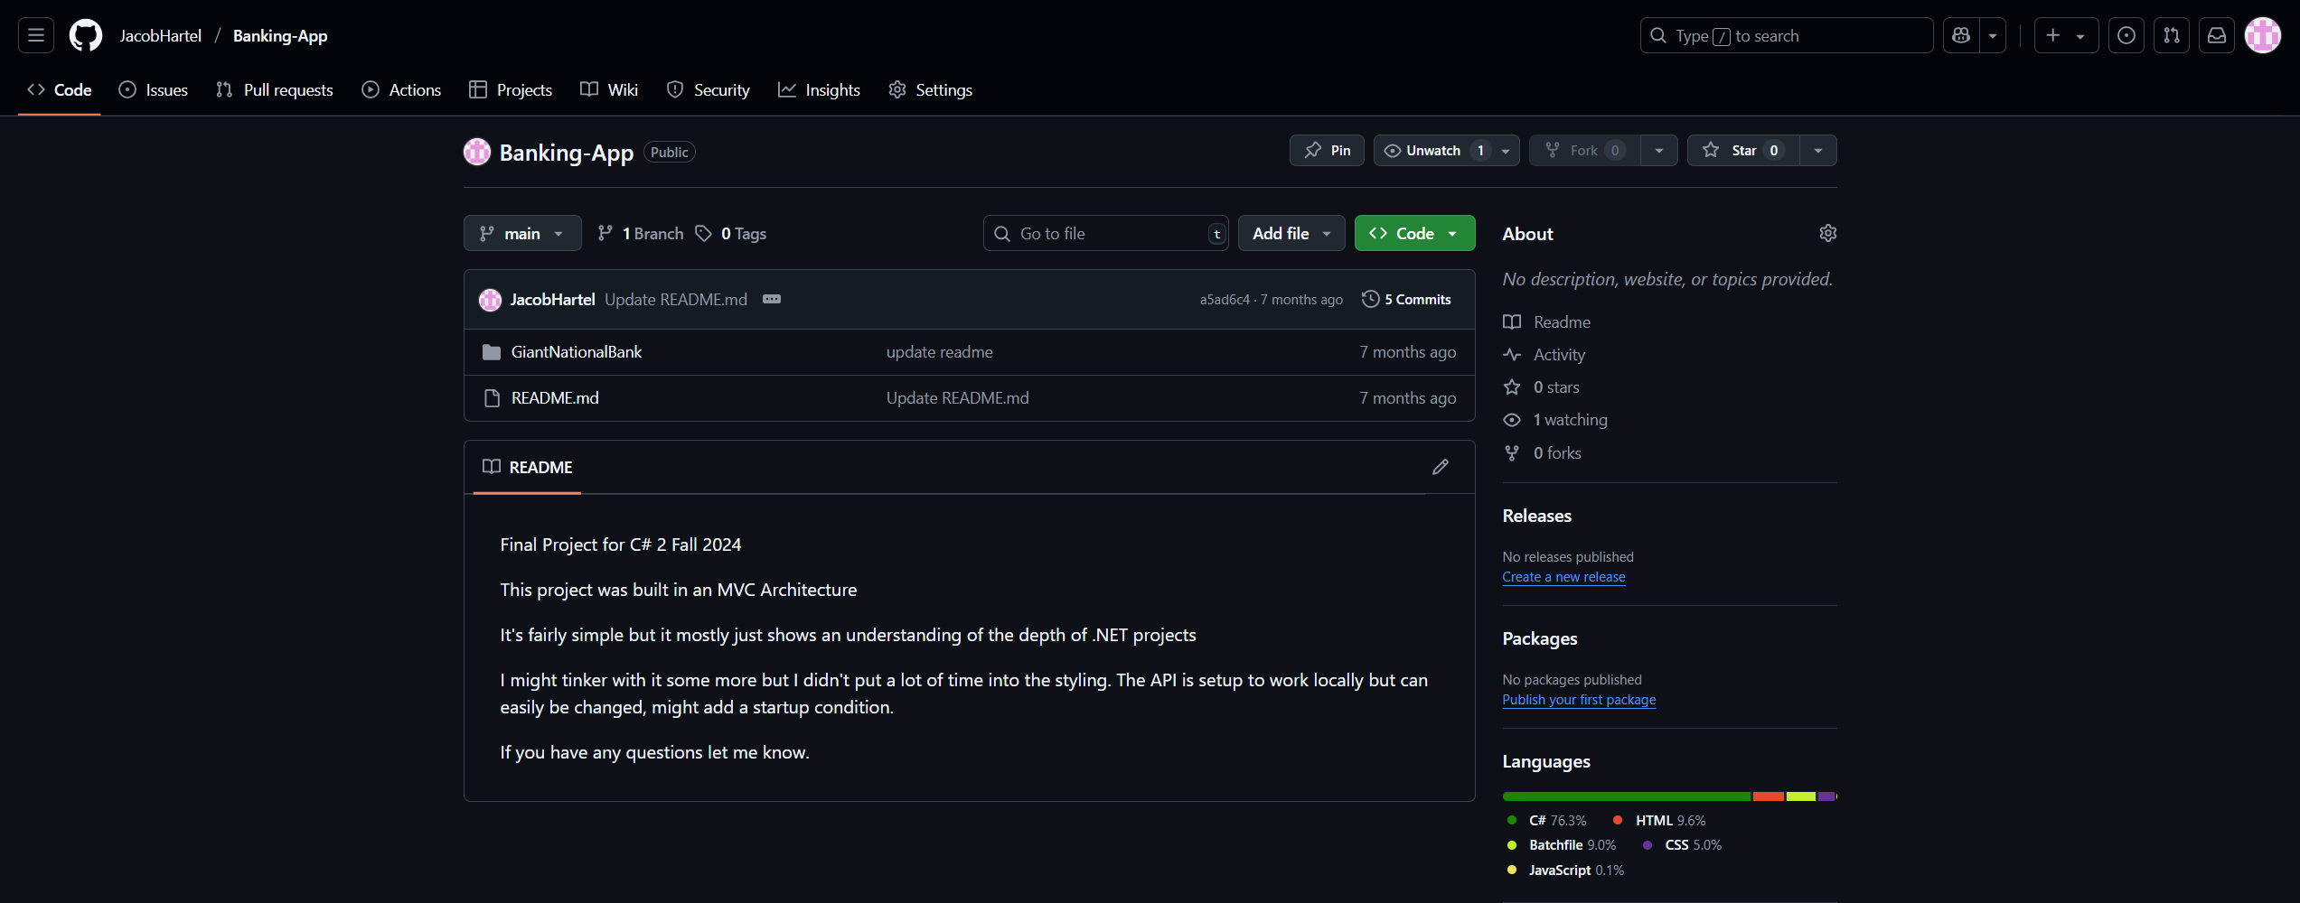Open the issues shortcut icon in header
The height and width of the screenshot is (903, 2300).
[x=2126, y=35]
